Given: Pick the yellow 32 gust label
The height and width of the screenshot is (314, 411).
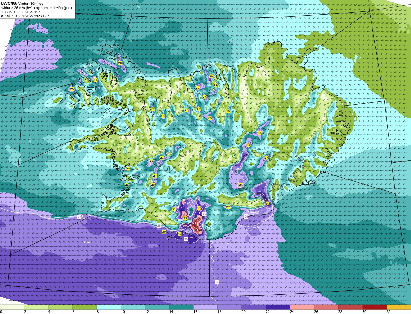Looking at the screenshot, I should pos(180,234).
